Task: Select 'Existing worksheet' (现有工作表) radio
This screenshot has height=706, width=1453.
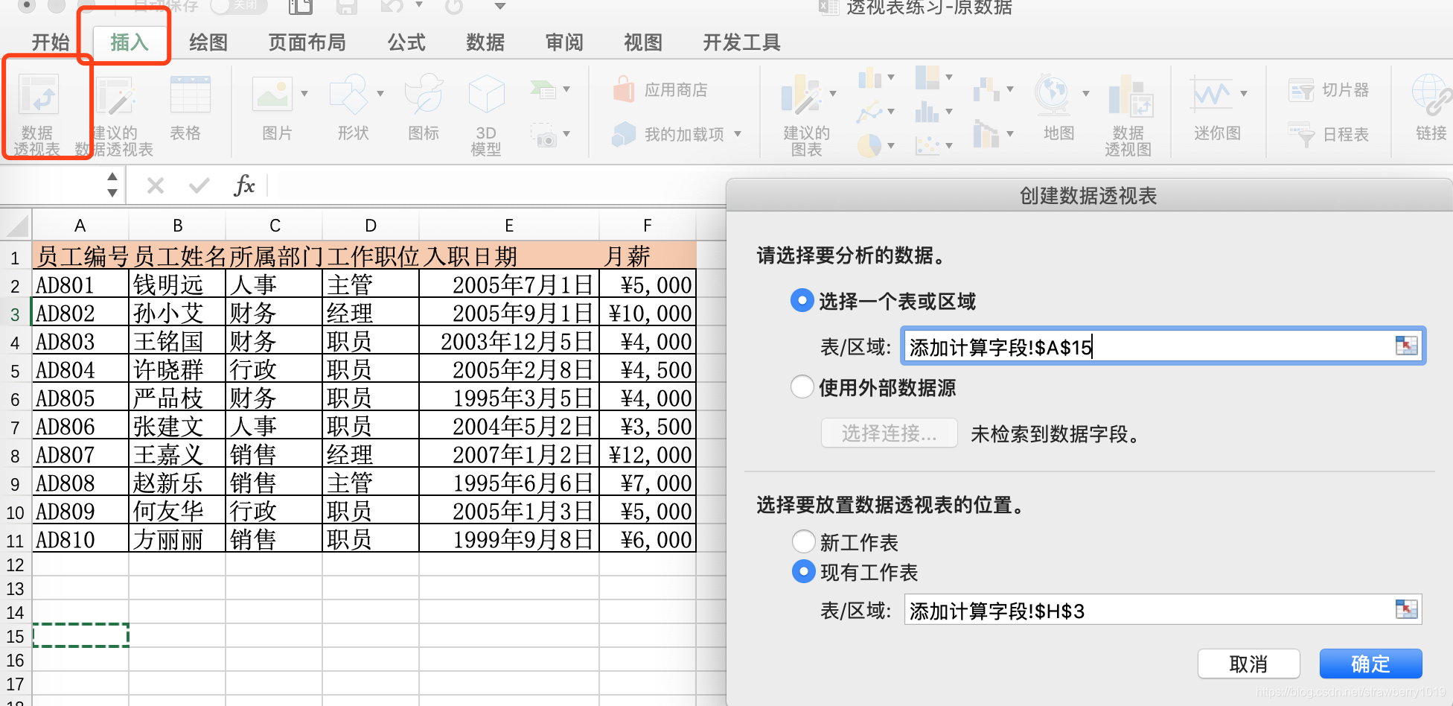Action: pos(803,571)
